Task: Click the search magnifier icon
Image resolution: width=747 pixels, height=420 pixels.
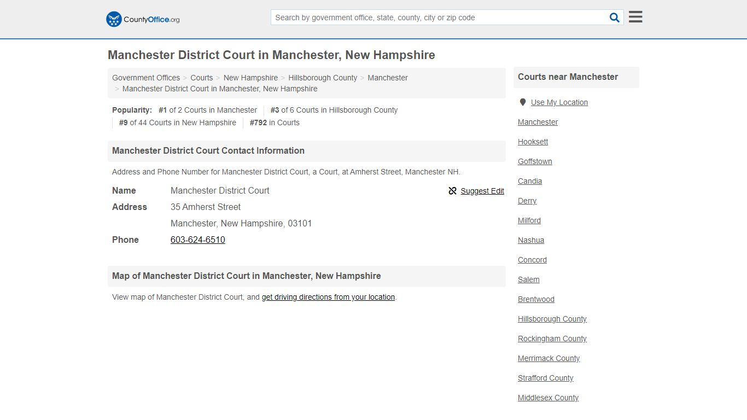Action: tap(615, 17)
